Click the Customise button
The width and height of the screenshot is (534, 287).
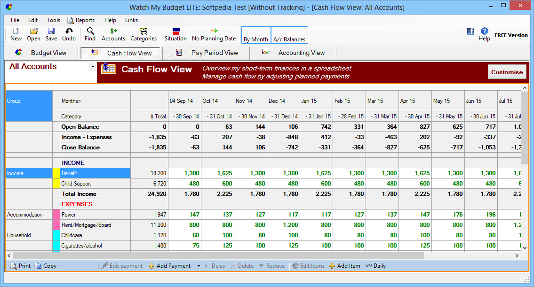(507, 72)
